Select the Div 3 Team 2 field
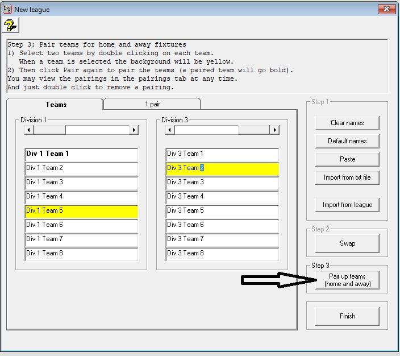This screenshot has height=356, width=400. coord(222,168)
